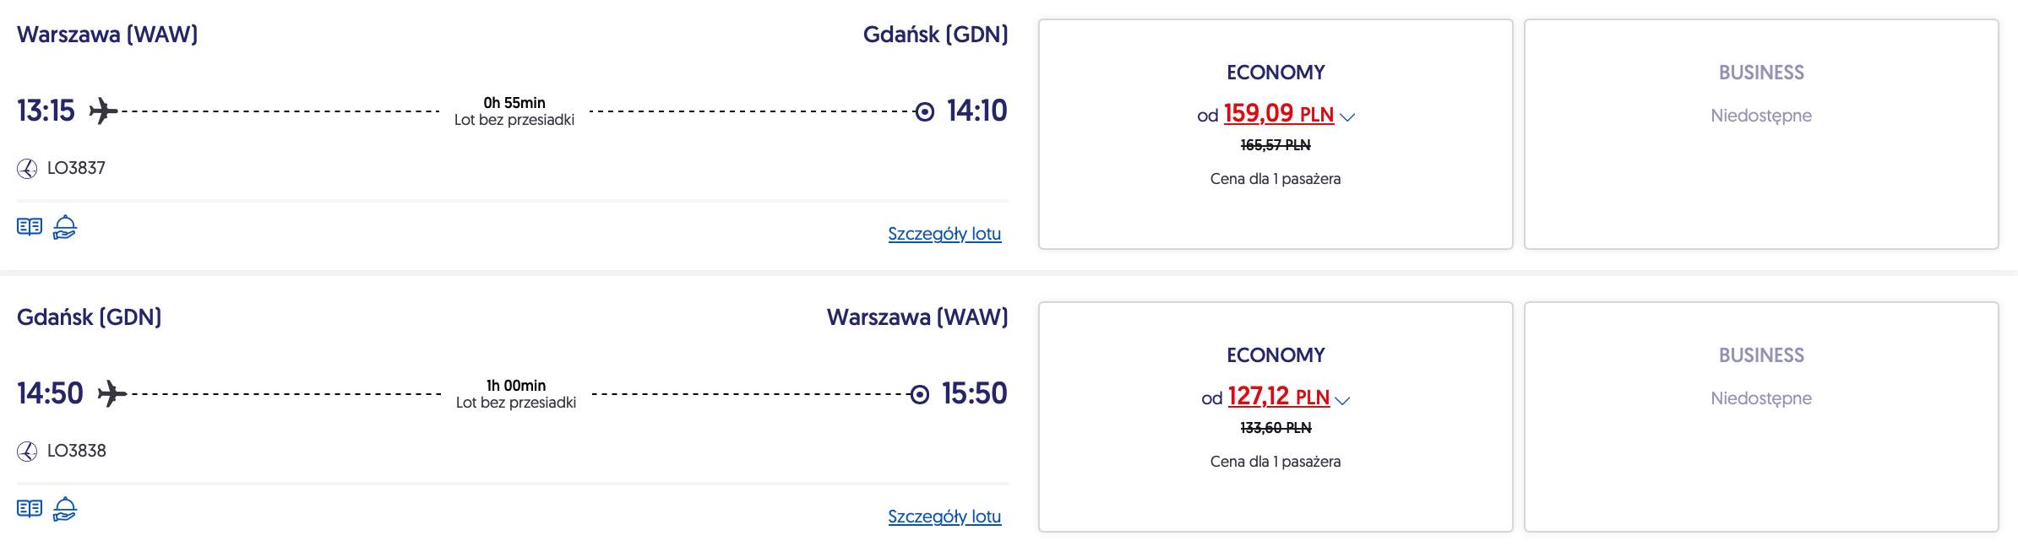Click the LO3838 flight number text
This screenshot has width=2018, height=552.
pyautogui.click(x=77, y=451)
